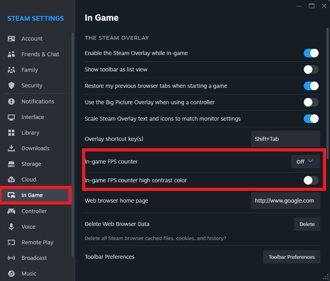Viewport: 330px width, 281px height.
Task: Open Notifications via its bell icon
Action: [11, 101]
